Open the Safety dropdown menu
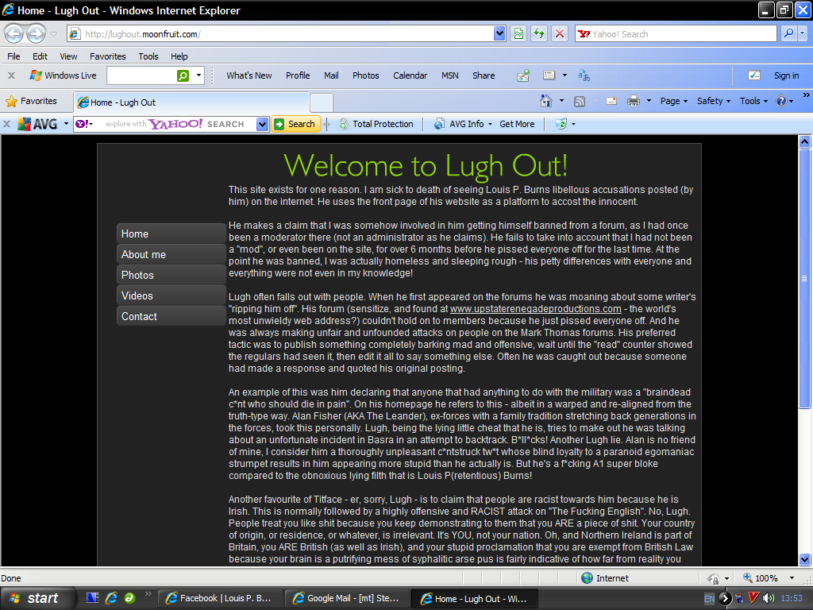Image resolution: width=813 pixels, height=610 pixels. [715, 101]
